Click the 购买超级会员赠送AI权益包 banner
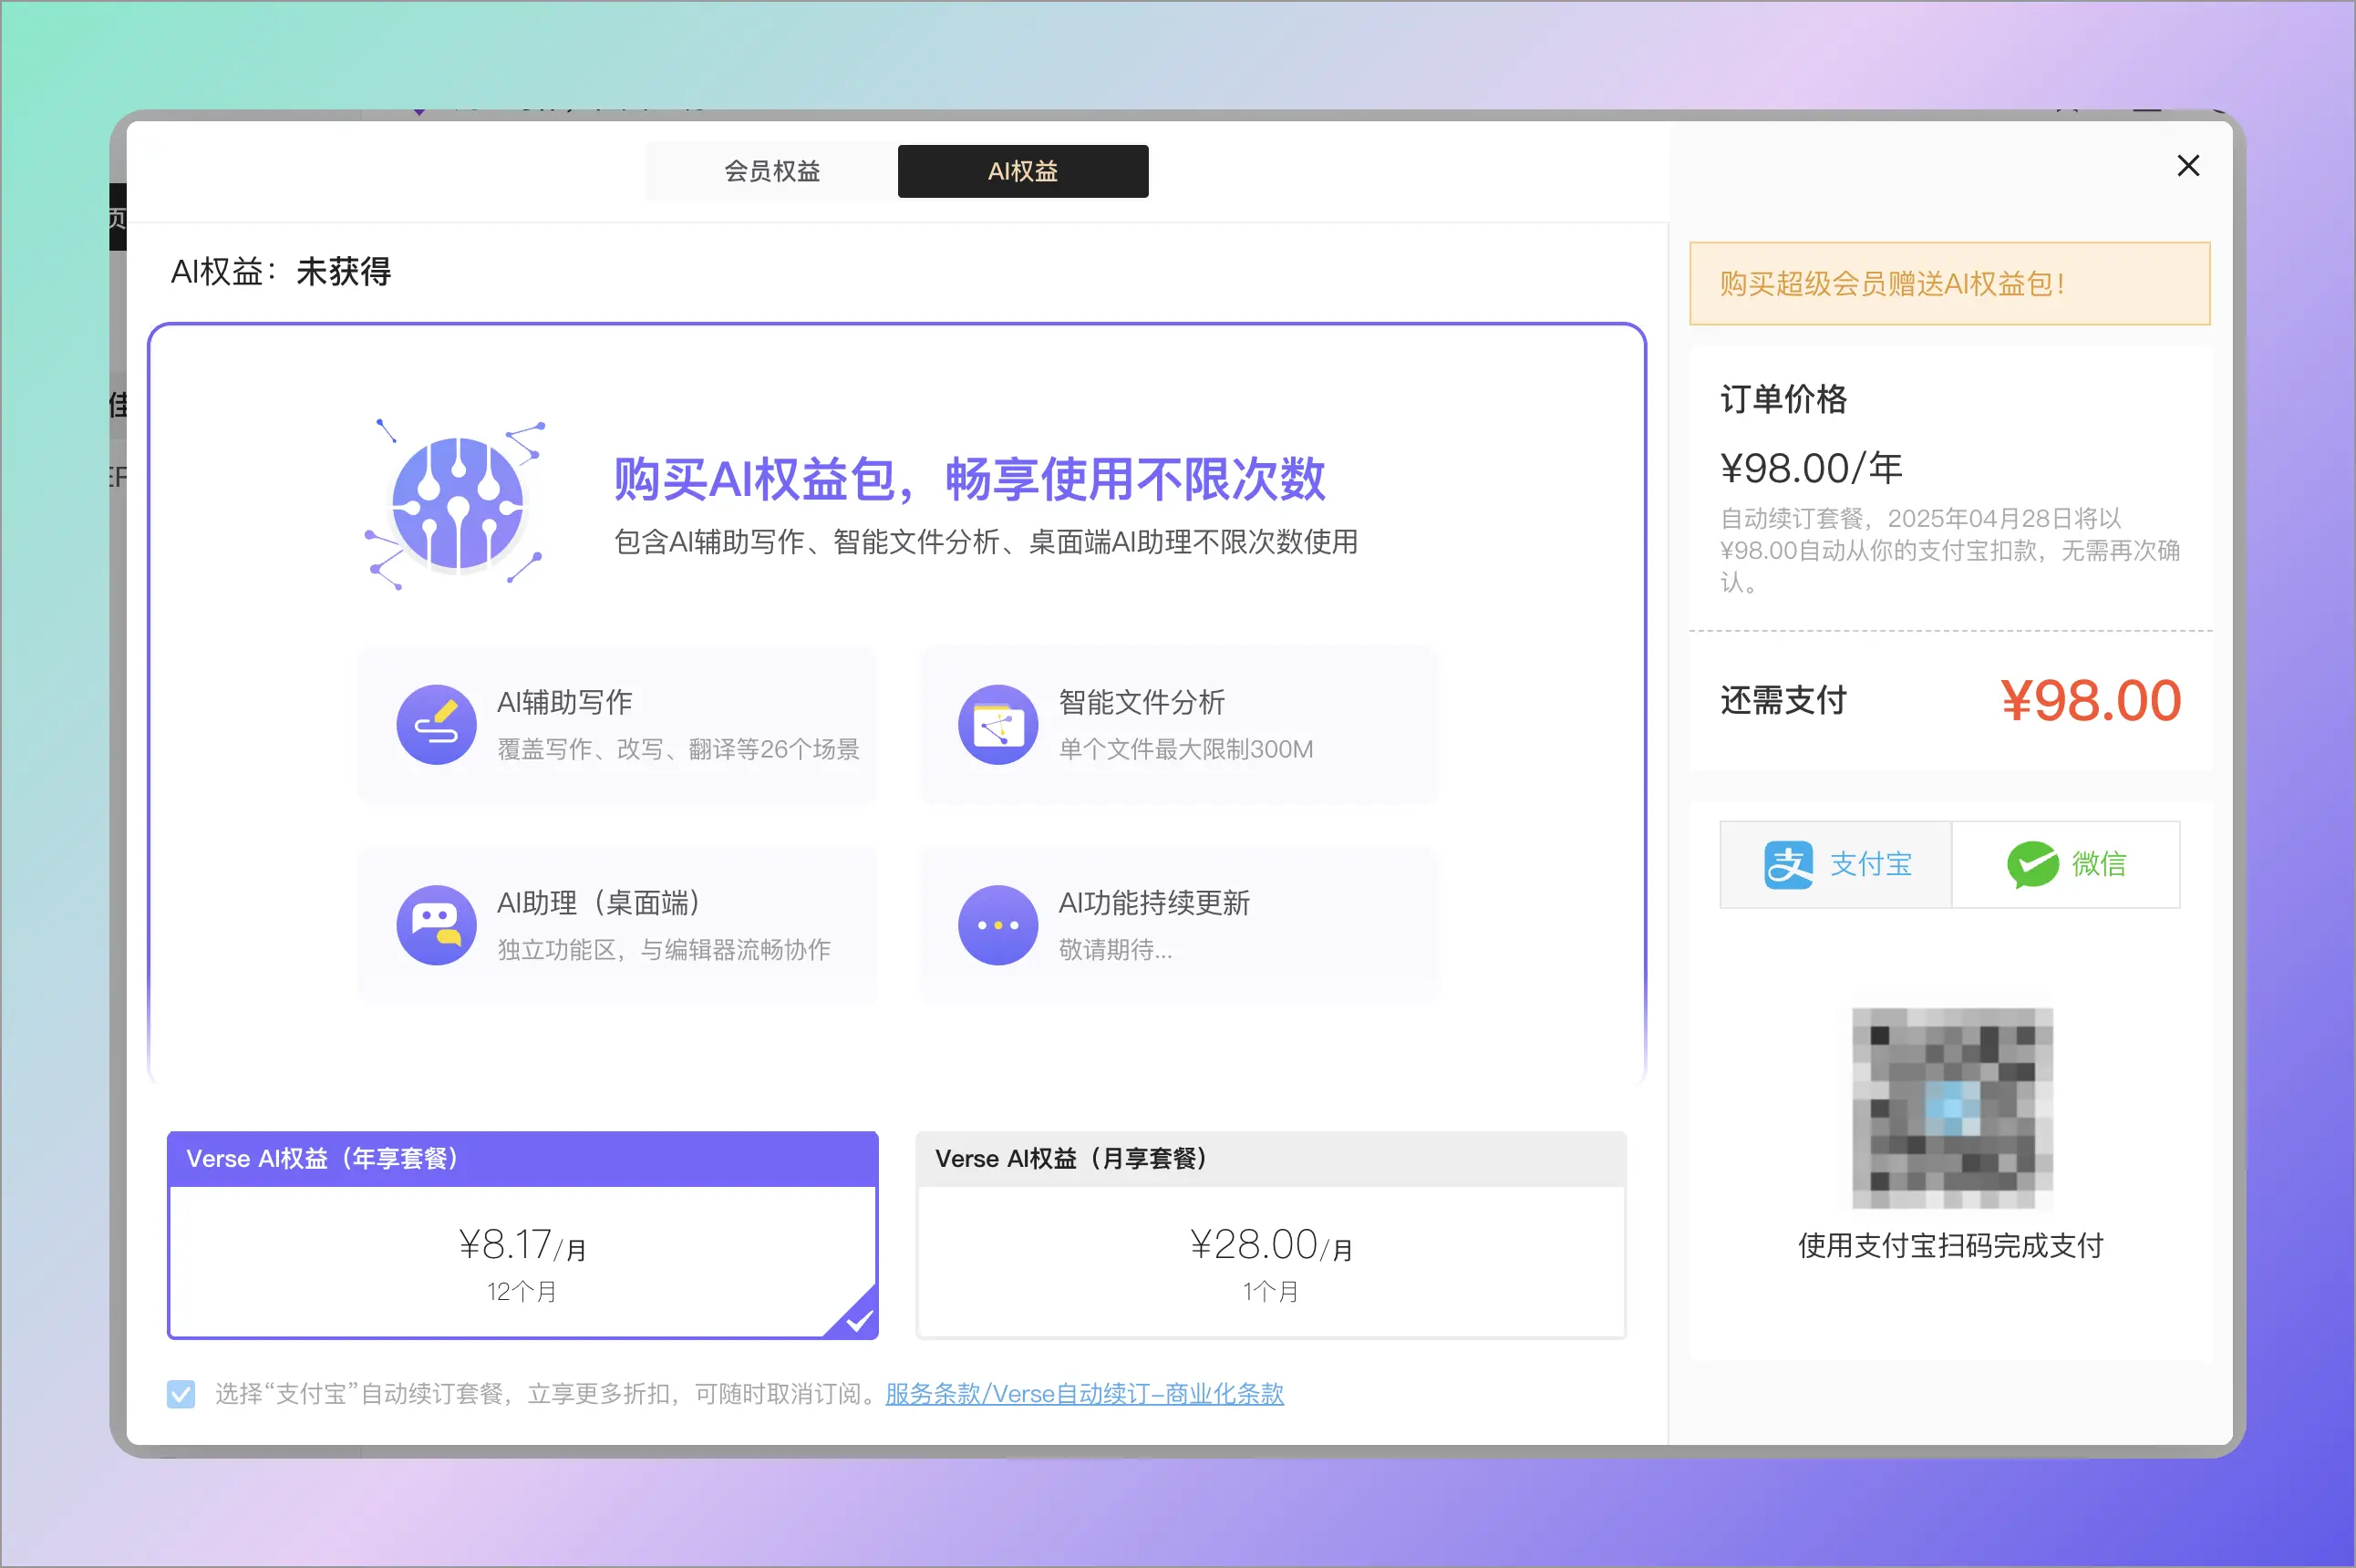 tap(1949, 284)
